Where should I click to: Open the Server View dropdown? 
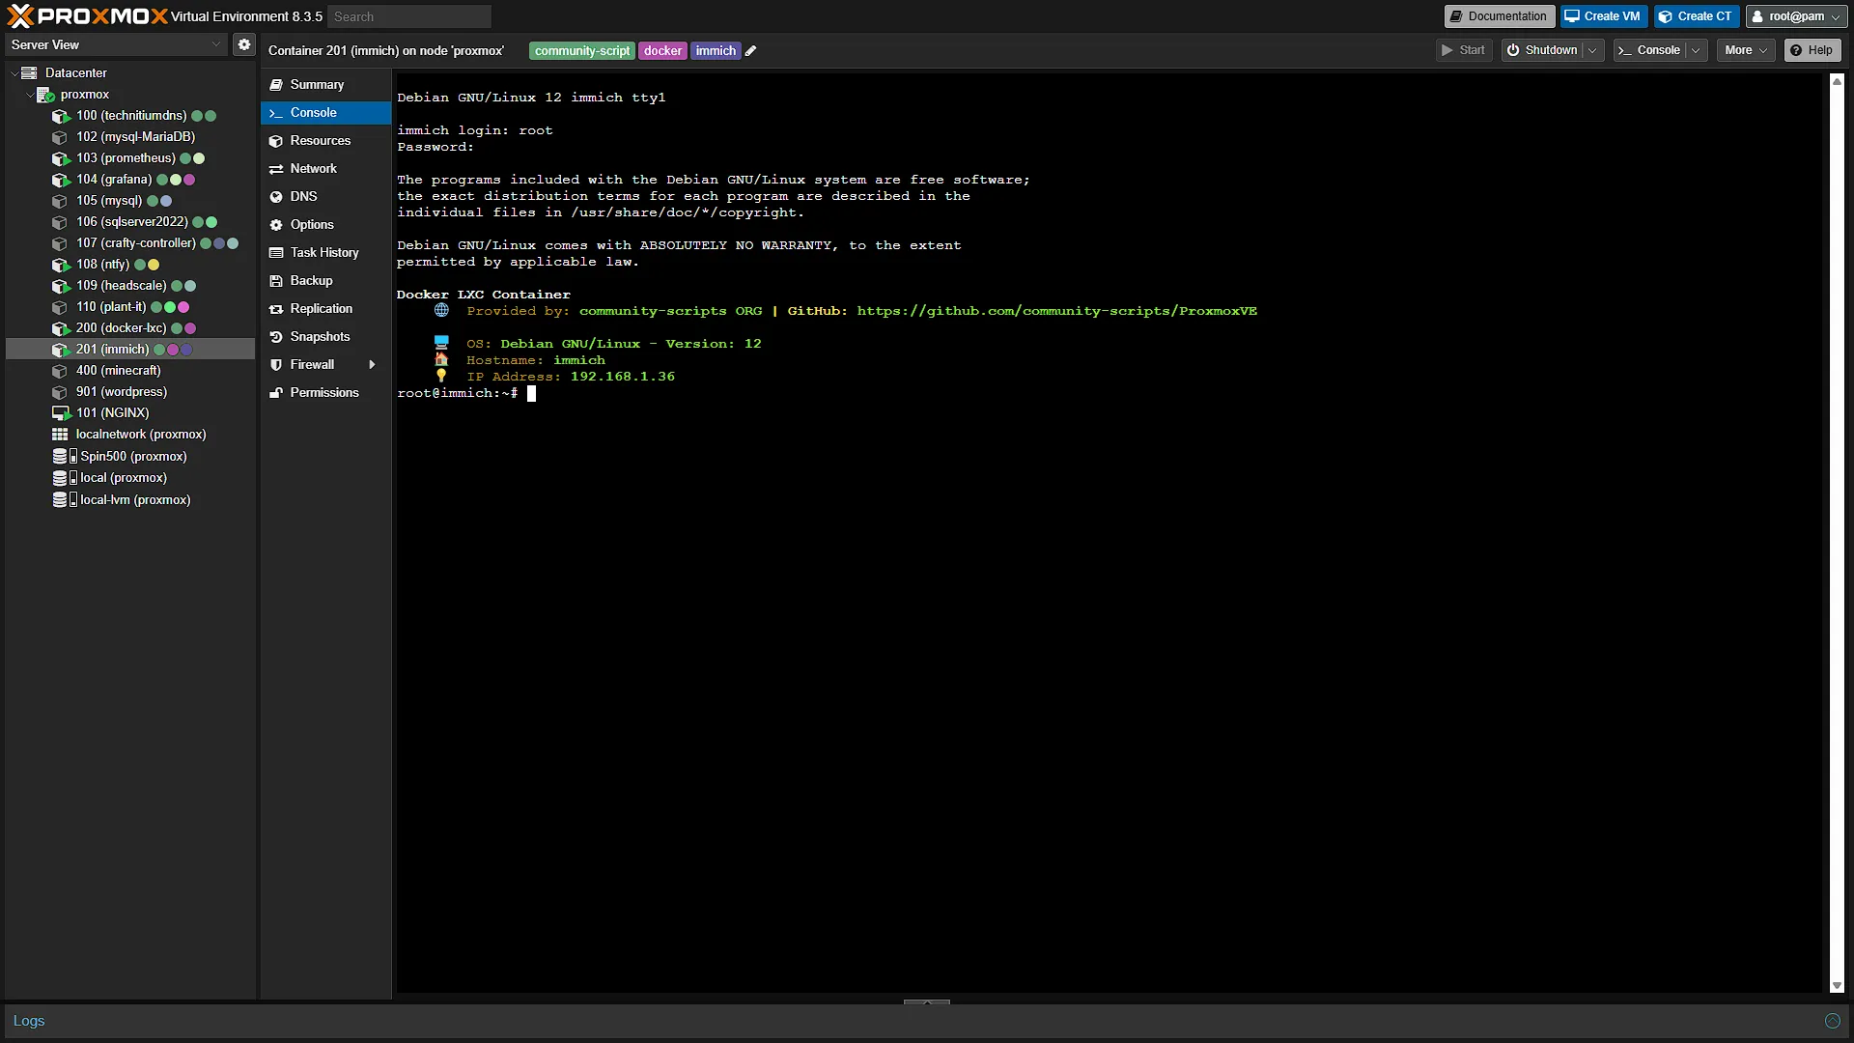[x=216, y=44]
